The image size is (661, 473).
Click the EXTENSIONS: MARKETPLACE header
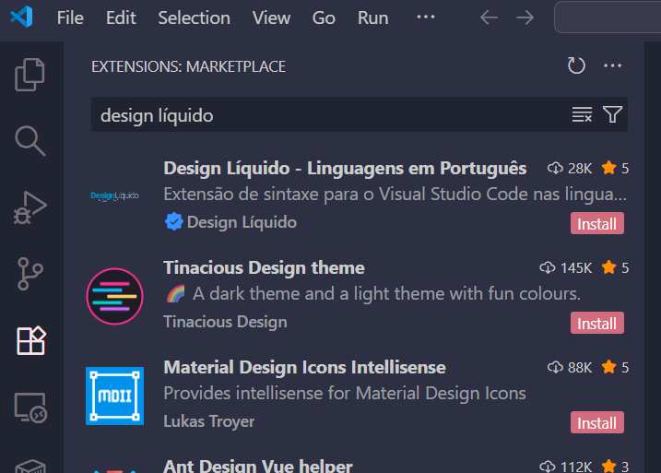click(x=188, y=66)
